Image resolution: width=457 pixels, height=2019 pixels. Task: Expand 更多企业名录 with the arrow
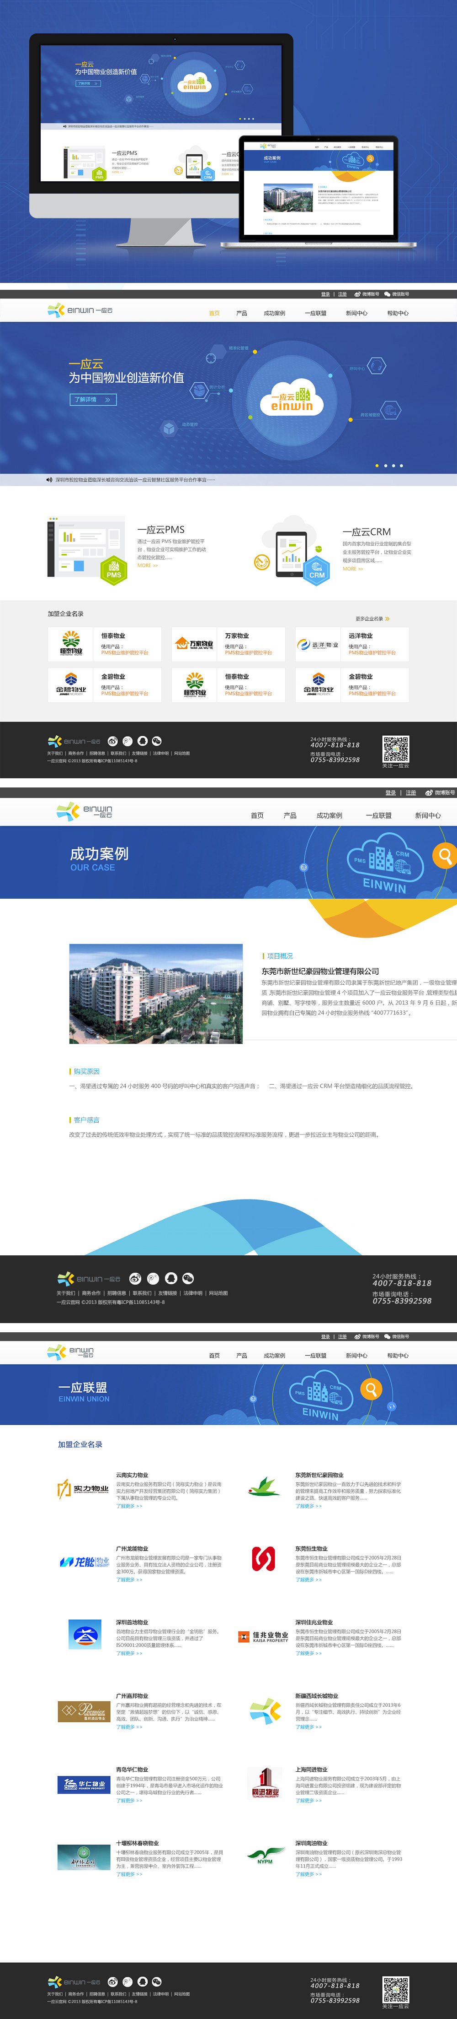(388, 619)
